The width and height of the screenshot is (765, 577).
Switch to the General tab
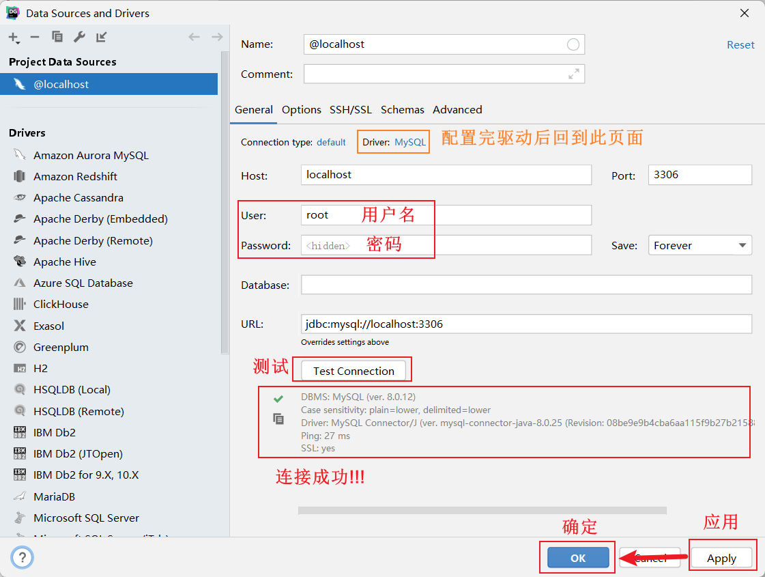254,109
